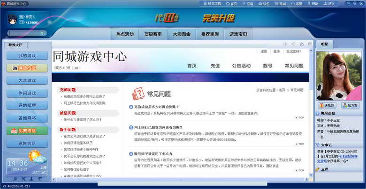The height and width of the screenshot is (189, 366).
Task: Click the magnifier icon under the weather widget
Action: (x=15, y=179)
